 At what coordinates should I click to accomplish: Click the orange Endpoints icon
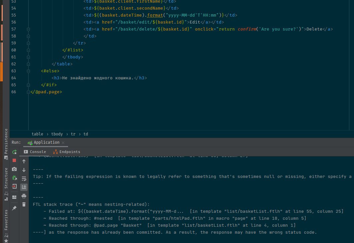pos(55,152)
